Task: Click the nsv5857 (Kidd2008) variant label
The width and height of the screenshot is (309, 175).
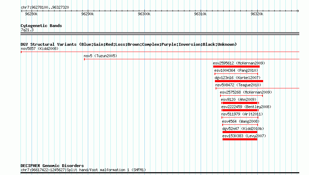Action: coord(40,49)
